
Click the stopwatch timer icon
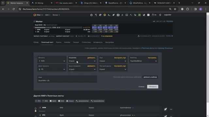(153, 15)
